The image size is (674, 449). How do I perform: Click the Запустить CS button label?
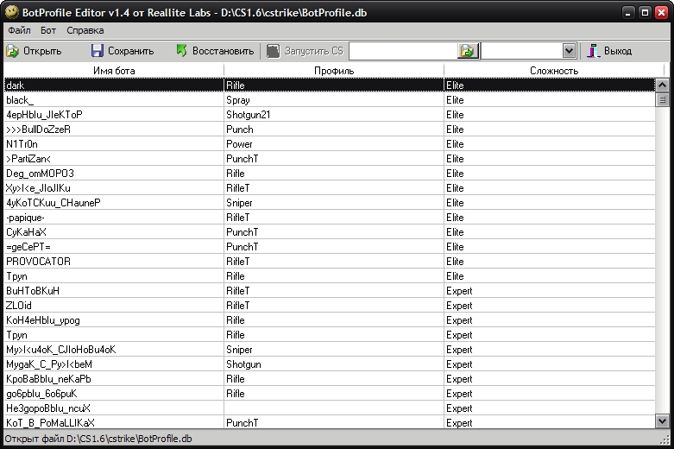(x=314, y=51)
